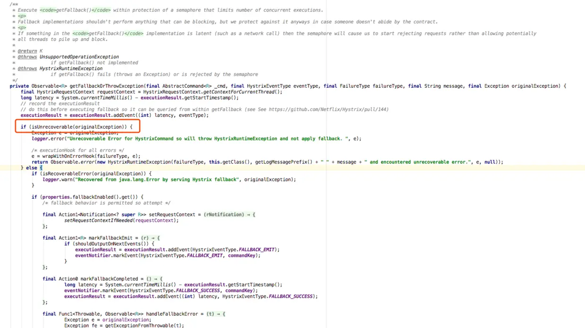Click the markFallbackCompleted variable name
The width and height of the screenshot is (585, 328).
click(110, 279)
